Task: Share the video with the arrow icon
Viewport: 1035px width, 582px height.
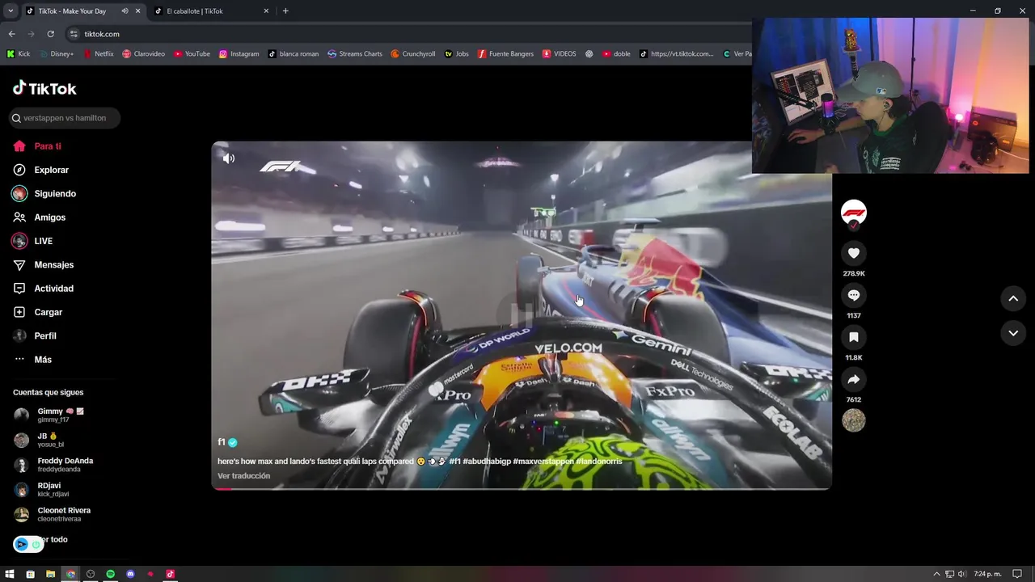Action: coord(853,379)
